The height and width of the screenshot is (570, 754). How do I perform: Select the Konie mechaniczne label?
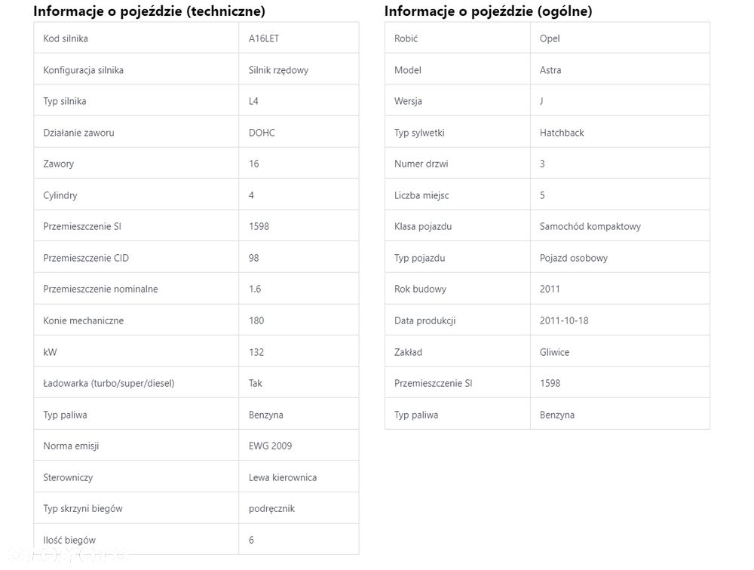83,320
